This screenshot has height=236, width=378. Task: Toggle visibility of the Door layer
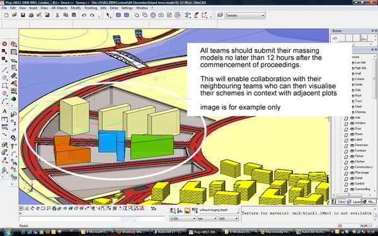[352, 128]
